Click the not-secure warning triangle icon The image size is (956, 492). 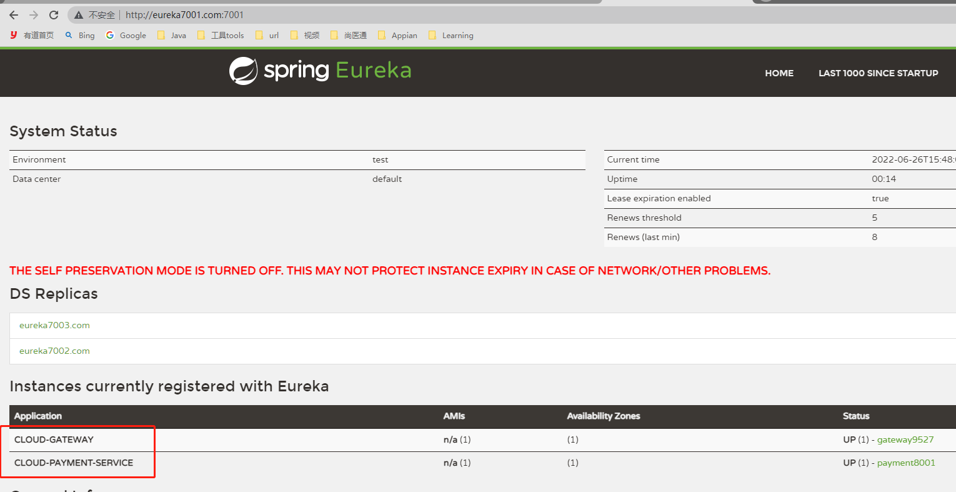click(79, 15)
